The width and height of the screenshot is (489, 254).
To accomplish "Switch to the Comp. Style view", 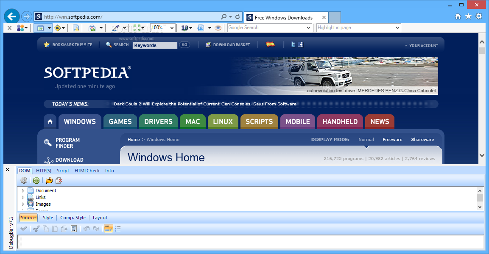I will coord(73,218).
